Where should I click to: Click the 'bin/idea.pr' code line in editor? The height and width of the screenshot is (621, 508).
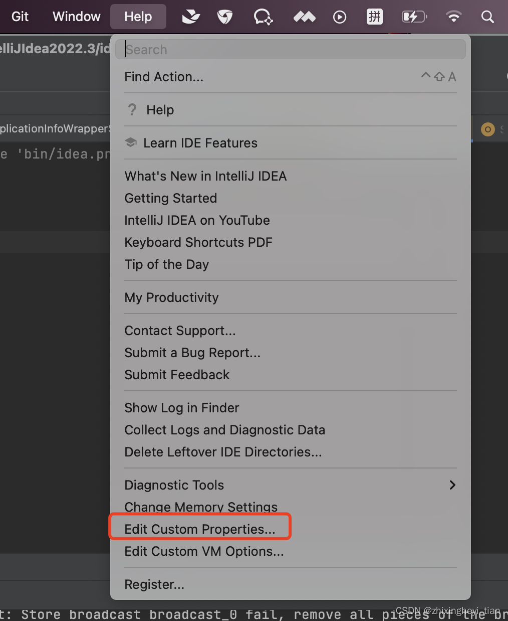pyautogui.click(x=55, y=154)
